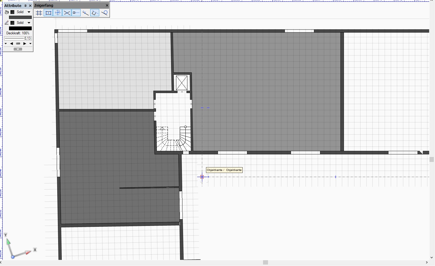The image size is (435, 266).
Task: Click the horizontal scrollbar thumb at bottom
Action: (x=265, y=262)
